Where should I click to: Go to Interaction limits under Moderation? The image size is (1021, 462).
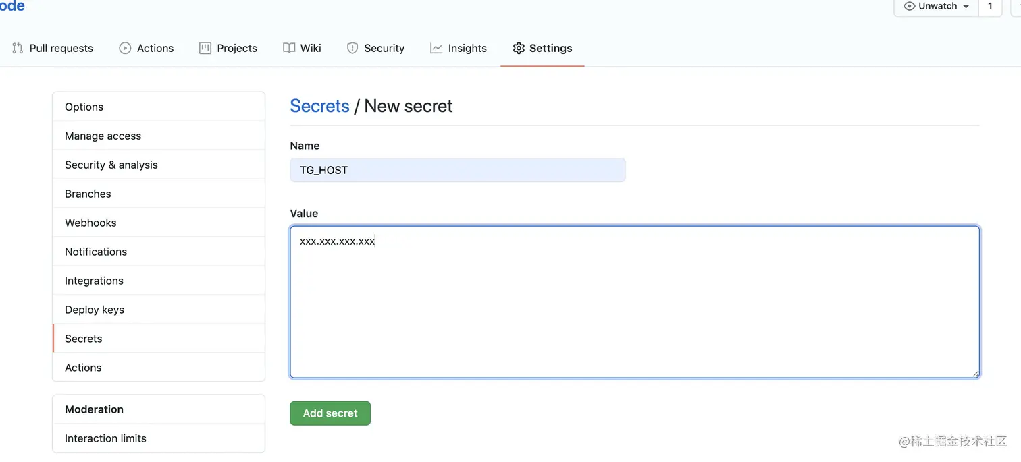pos(159,438)
